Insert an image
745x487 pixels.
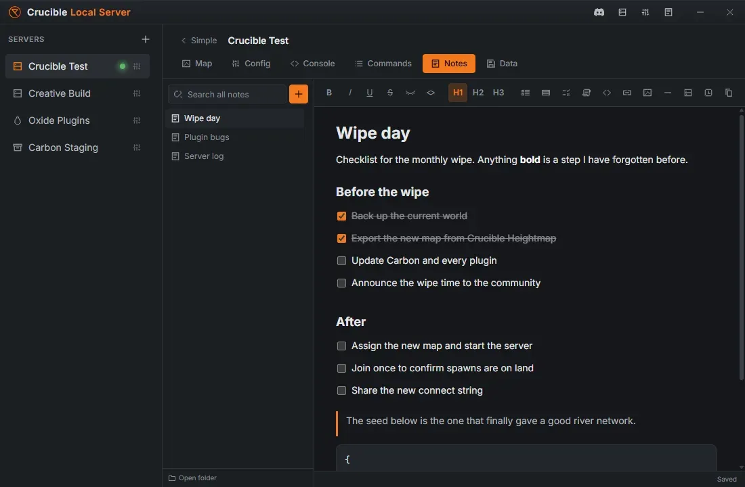click(x=647, y=93)
